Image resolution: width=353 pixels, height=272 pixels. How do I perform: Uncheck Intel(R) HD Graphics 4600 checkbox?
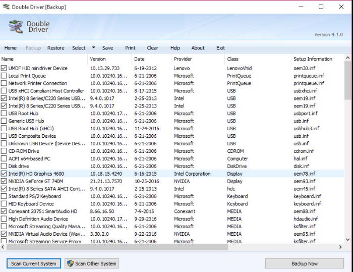tap(4, 174)
